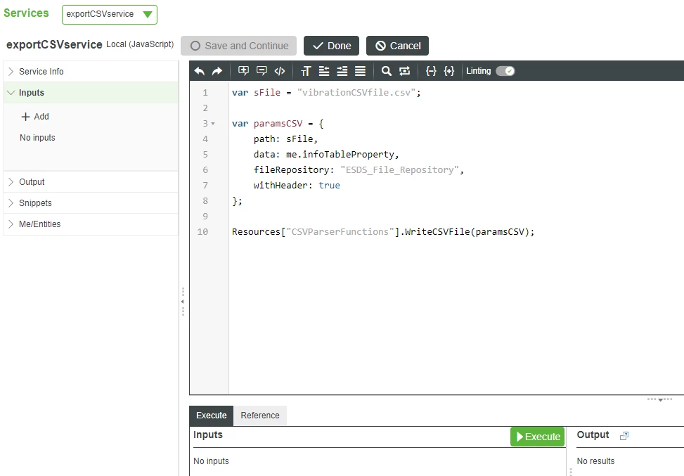This screenshot has width=684, height=476.
Task: Click the font size icon in the toolbar
Action: click(x=305, y=70)
